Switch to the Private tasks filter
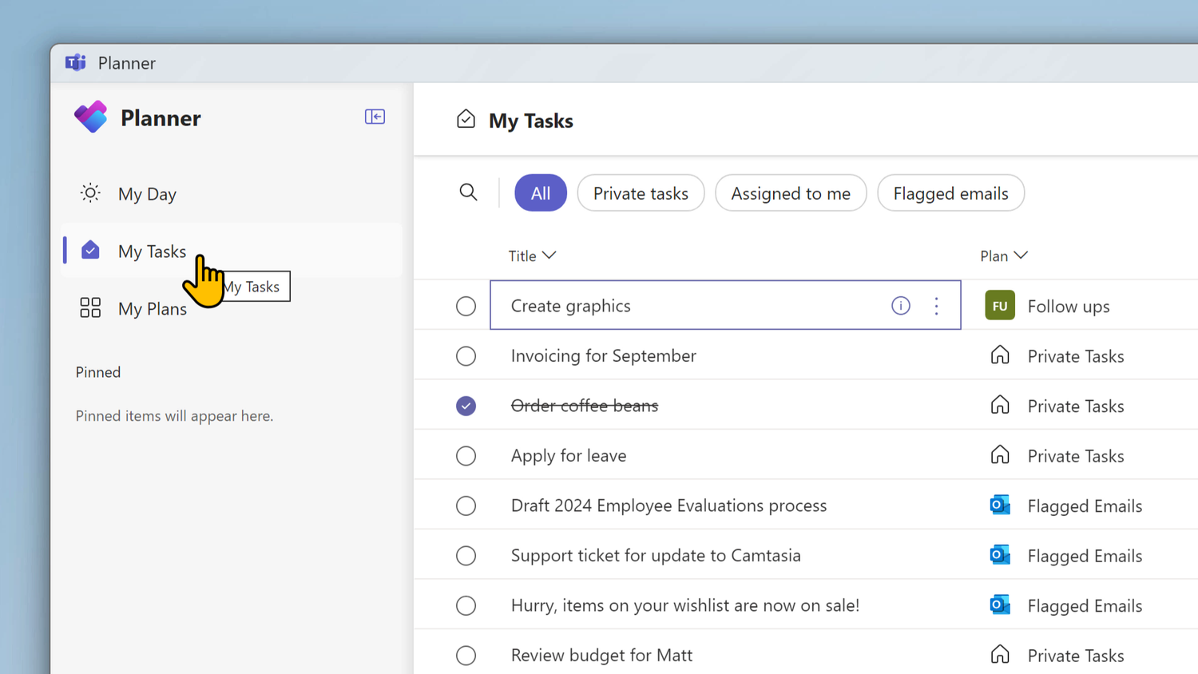The height and width of the screenshot is (674, 1198). point(641,192)
